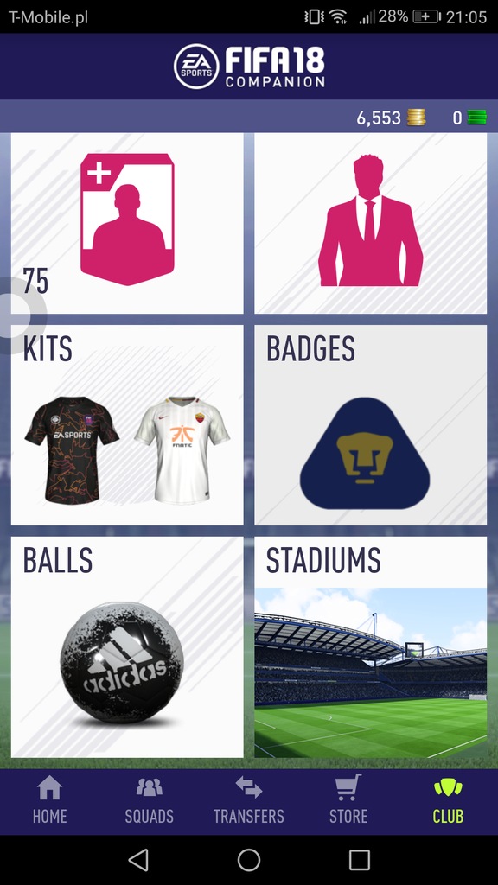498x885 pixels.
Task: Select the black EA Sports kit
Action: pos(72,449)
